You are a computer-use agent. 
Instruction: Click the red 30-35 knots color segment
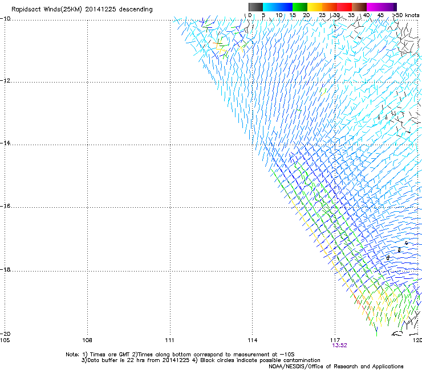click(344, 7)
